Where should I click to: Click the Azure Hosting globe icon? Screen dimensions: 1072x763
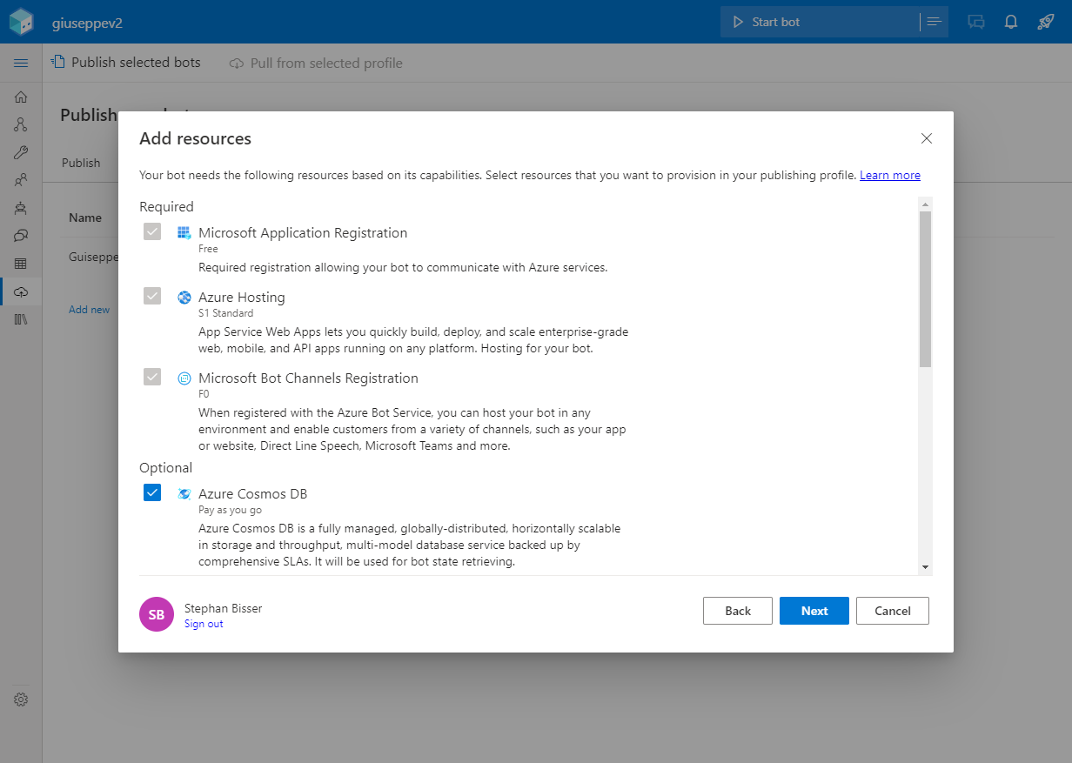184,298
